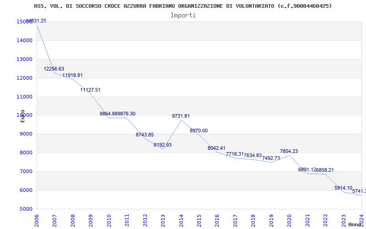Click the x-axis year 2021
Screen dimensions: 366x229
click(307, 220)
